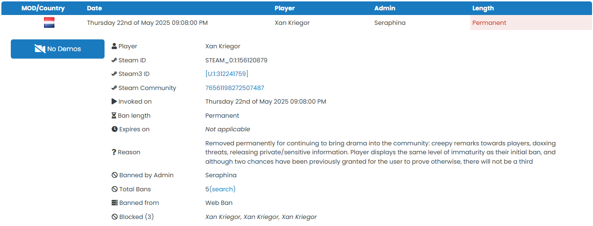
Task: Click the Player column header
Action: coord(285,8)
